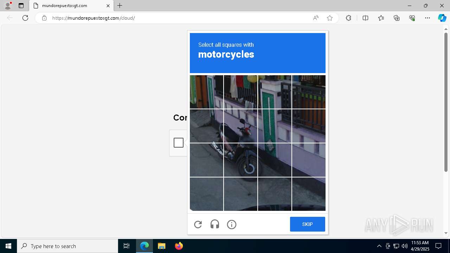The height and width of the screenshot is (253, 450).
Task: Launch Firefox from taskbar
Action: click(179, 246)
